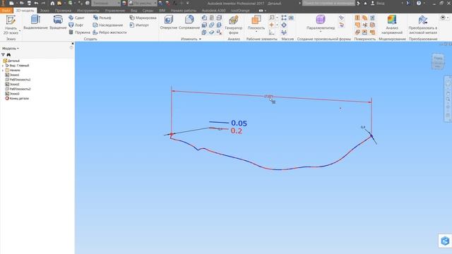Click the Вход sign-in button
The image size is (452, 254).
378,3
